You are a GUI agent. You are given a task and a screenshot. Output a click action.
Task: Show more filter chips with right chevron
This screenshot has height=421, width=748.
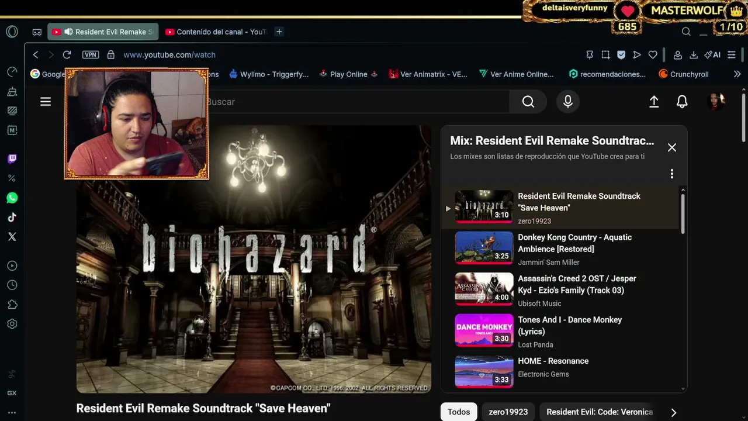(x=673, y=412)
